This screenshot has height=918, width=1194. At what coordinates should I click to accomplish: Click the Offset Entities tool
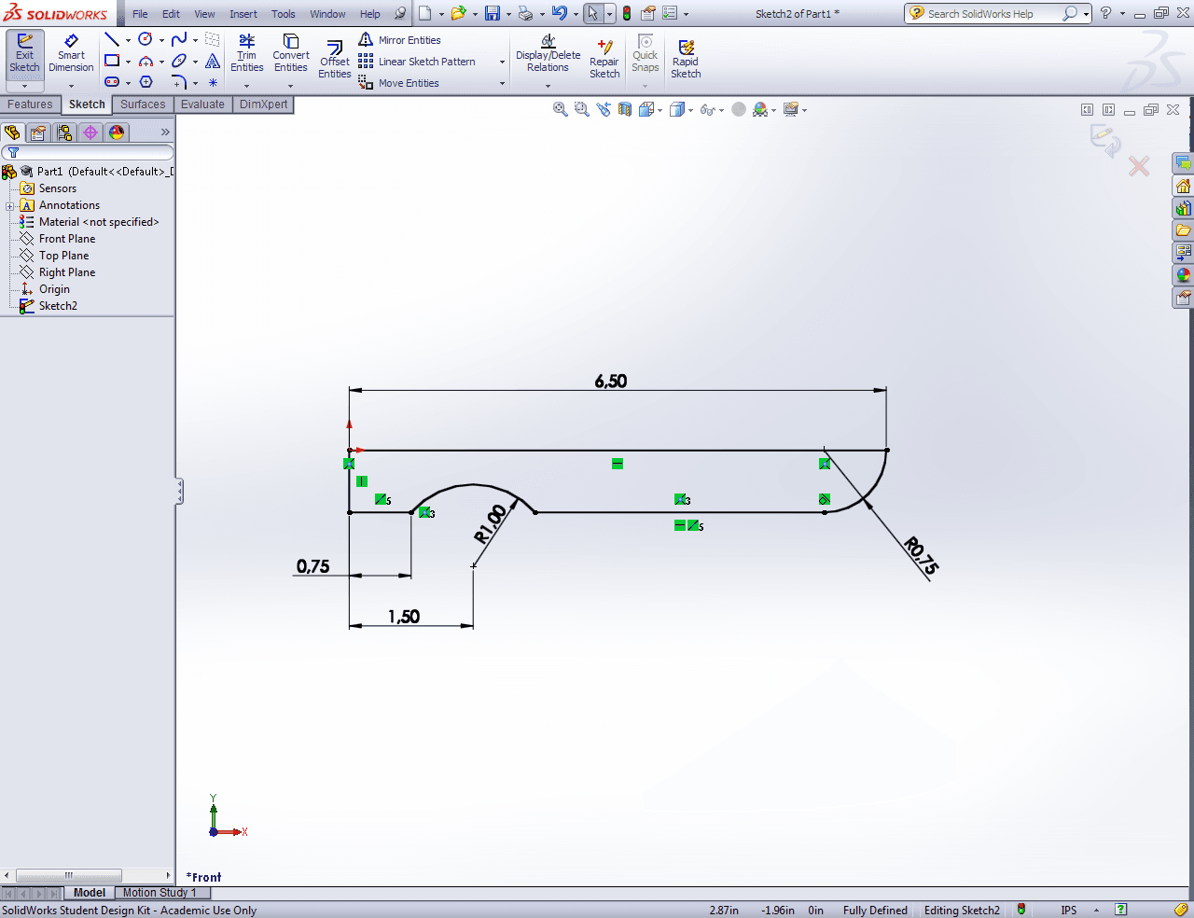[x=335, y=58]
